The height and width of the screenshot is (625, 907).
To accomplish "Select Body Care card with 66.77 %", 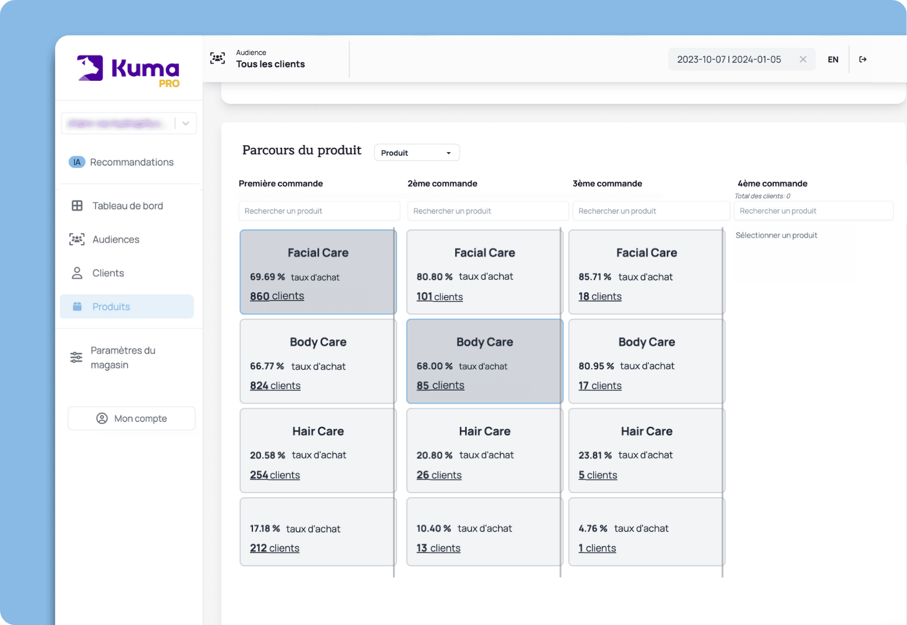I will [318, 361].
